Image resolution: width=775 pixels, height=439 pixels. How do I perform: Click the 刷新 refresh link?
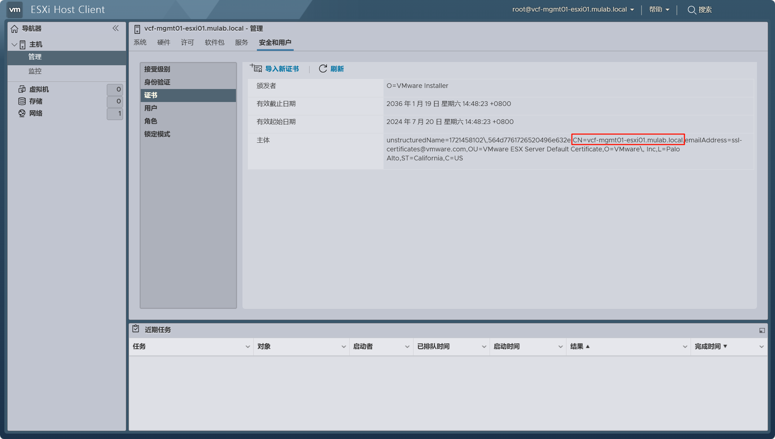click(x=337, y=69)
